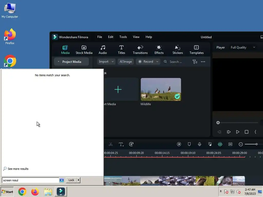Open the media filter and sort icon

195,62
